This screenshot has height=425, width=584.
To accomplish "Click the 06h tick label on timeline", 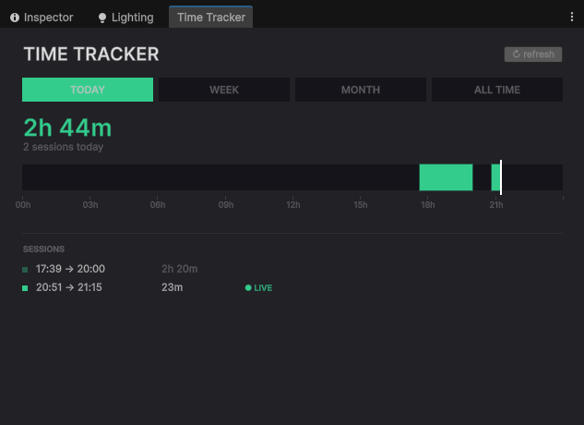I will pos(158,205).
